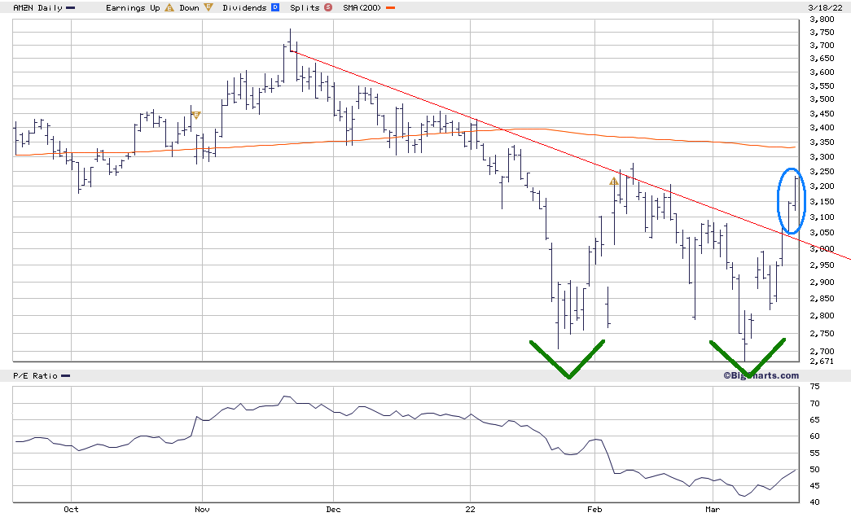Click the 2,950 price axis label
Image resolution: width=851 pixels, height=517 pixels.
(x=822, y=265)
